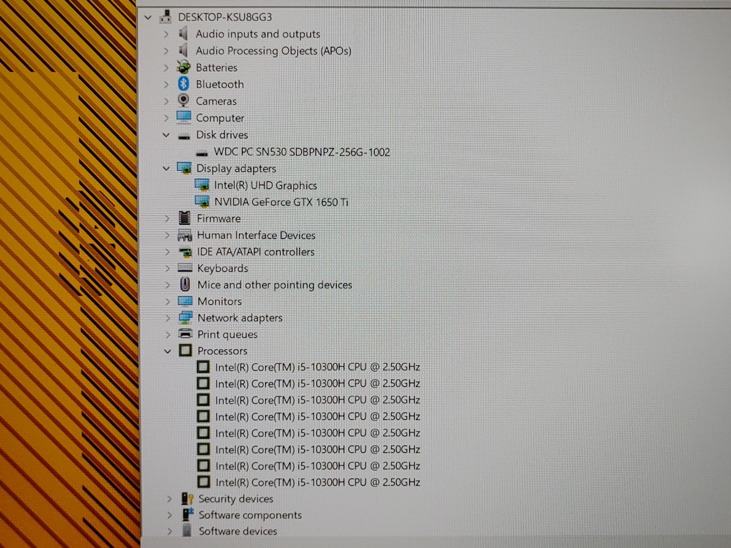Collapse the DESKTOP-KSU8GG3 root node
This screenshot has height=548, width=731.
pyautogui.click(x=148, y=18)
